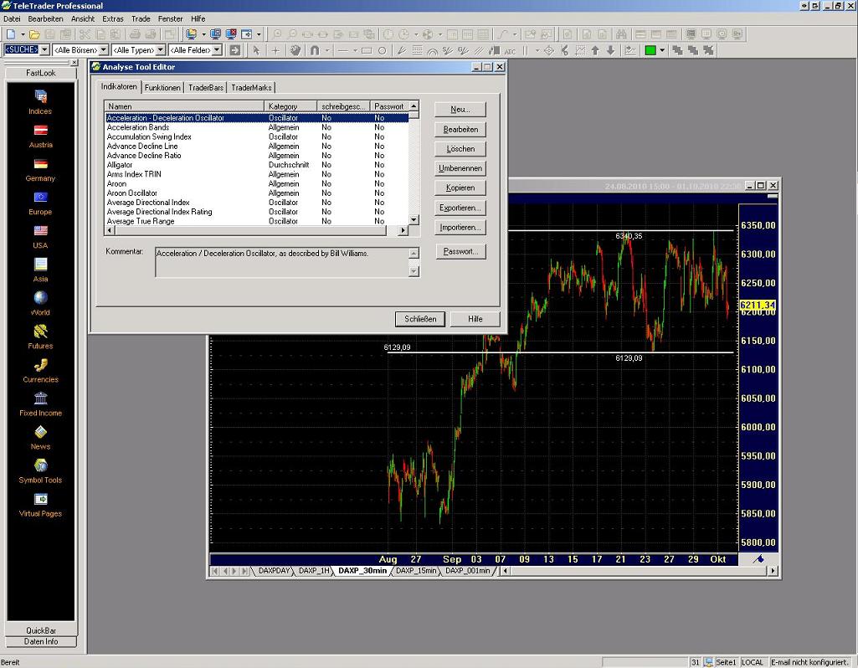Expand the green color picker dropdown arrow
Image resolution: width=858 pixels, height=668 pixels.
(662, 50)
